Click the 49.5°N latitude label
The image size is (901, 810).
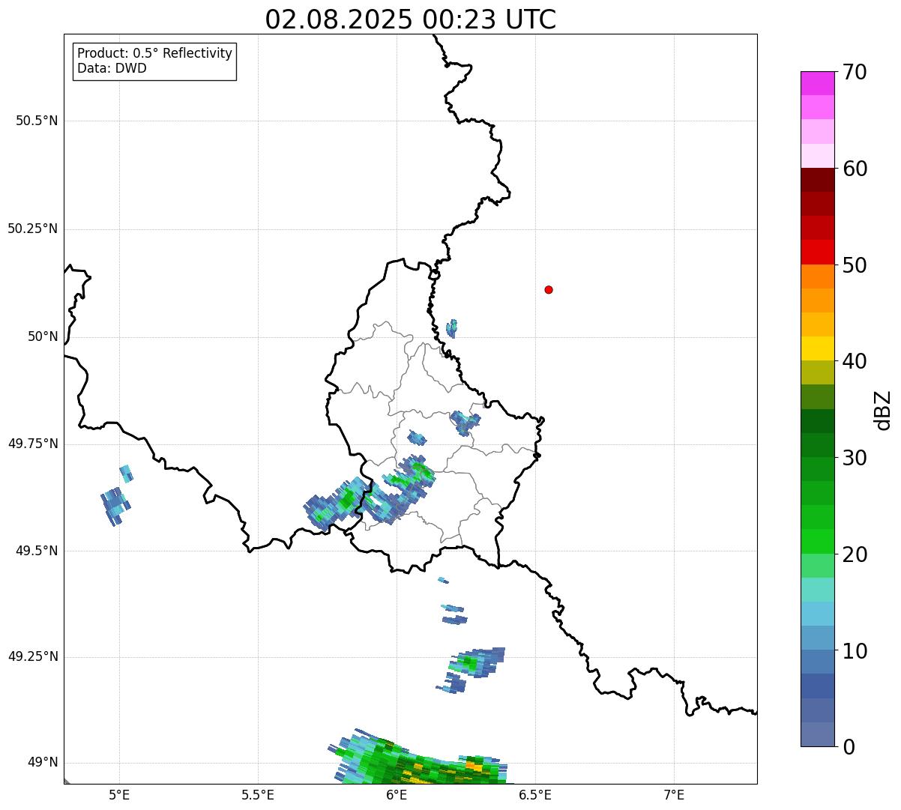(x=37, y=551)
